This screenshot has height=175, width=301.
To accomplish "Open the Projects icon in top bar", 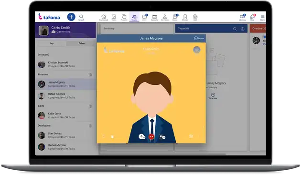I will click(124, 18).
